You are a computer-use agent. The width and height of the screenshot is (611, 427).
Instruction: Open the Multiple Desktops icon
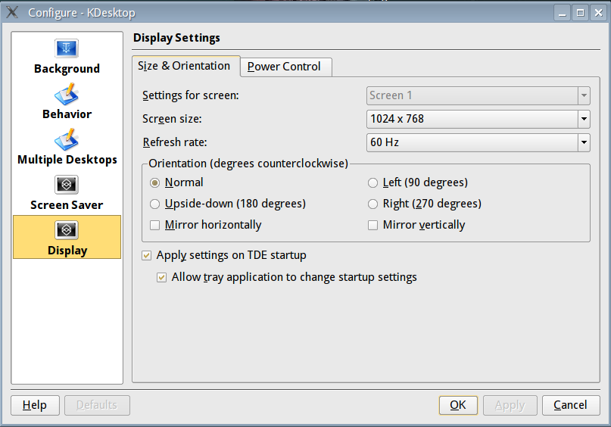pos(67,140)
